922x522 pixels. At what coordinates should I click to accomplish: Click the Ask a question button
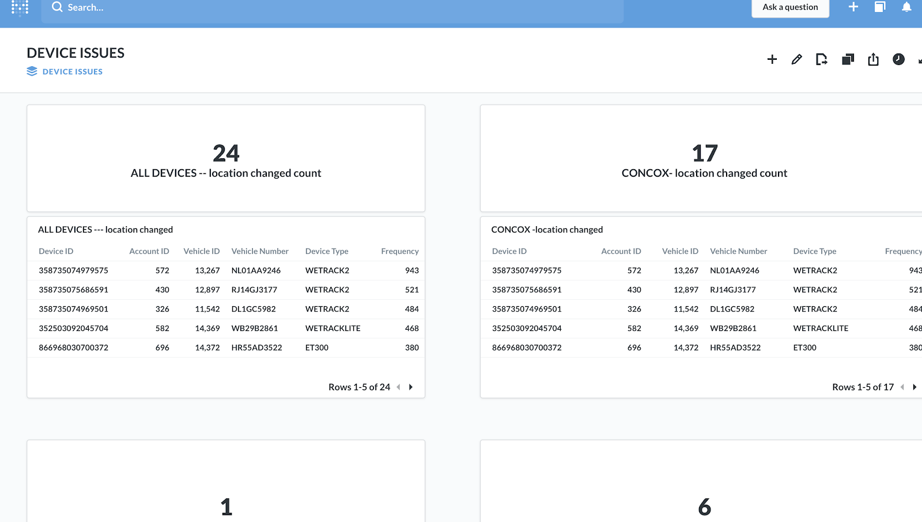click(x=790, y=7)
